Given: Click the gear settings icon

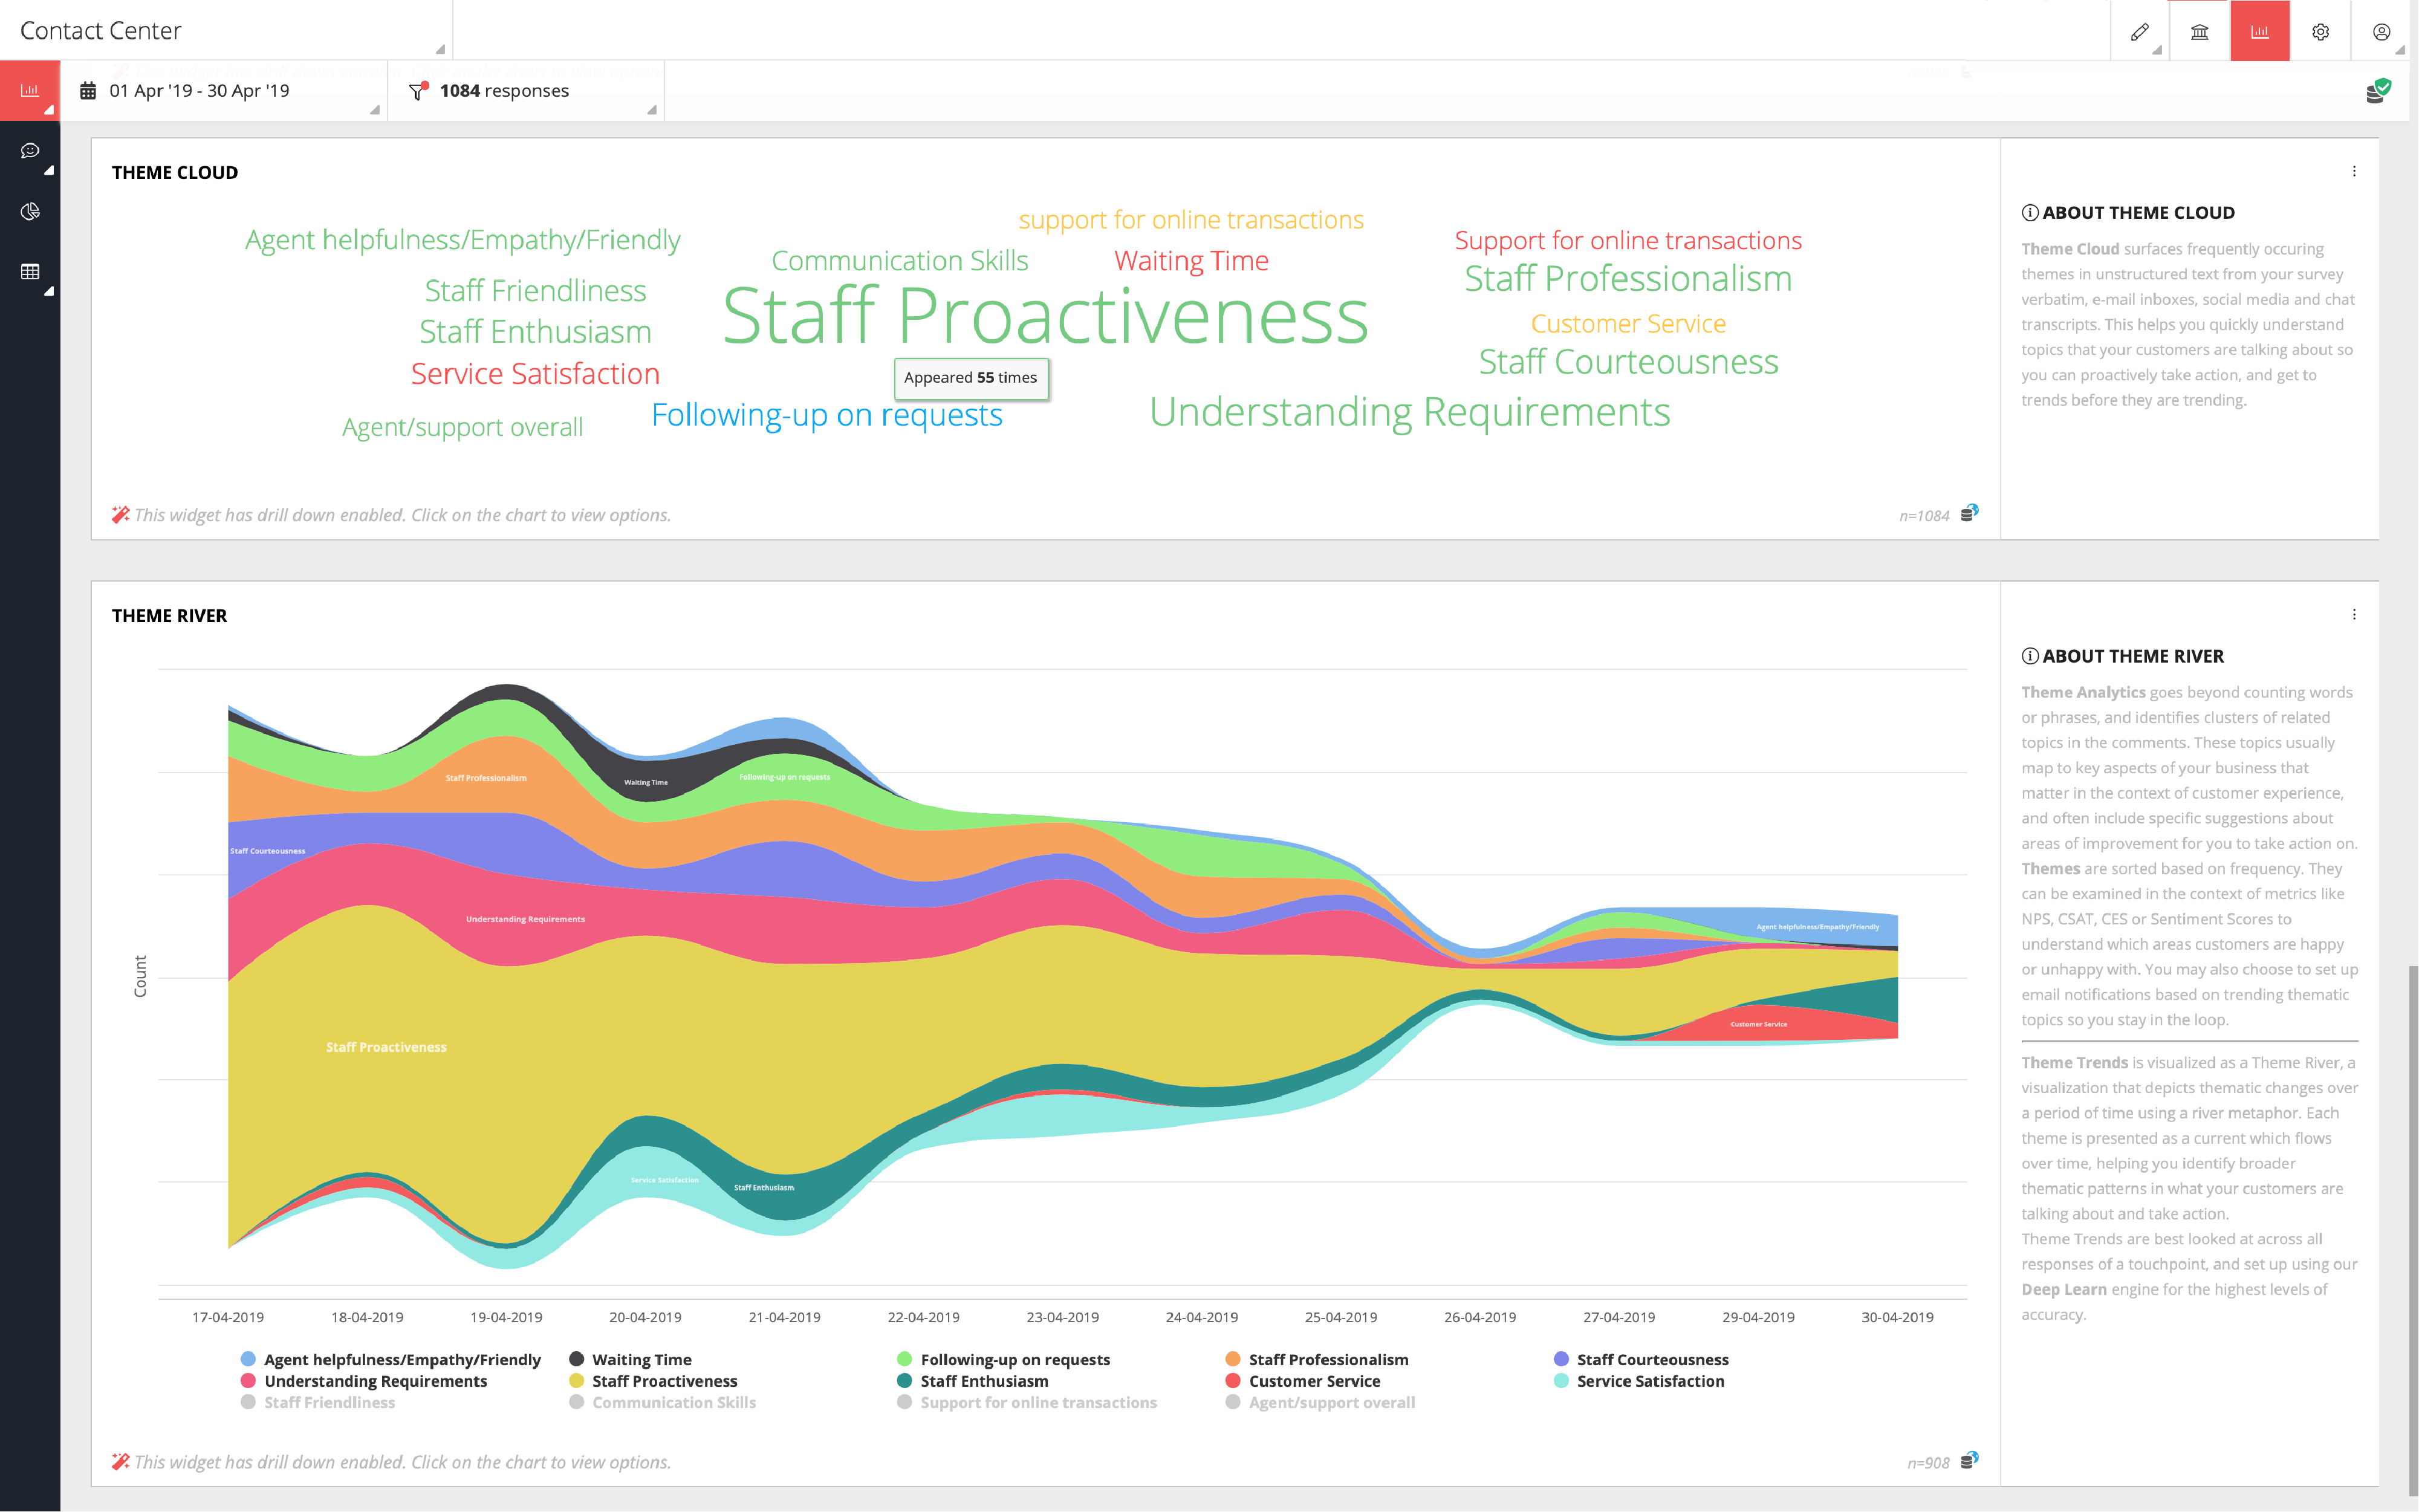Looking at the screenshot, I should point(2320,32).
